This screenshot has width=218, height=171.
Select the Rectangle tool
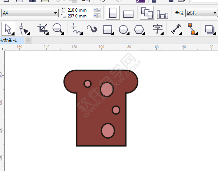[x=108, y=29]
